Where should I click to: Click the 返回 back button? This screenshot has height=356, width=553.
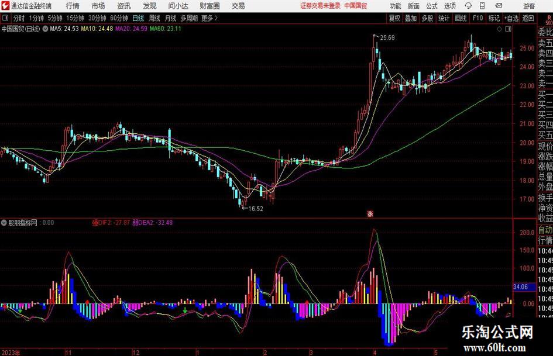pos(528,18)
